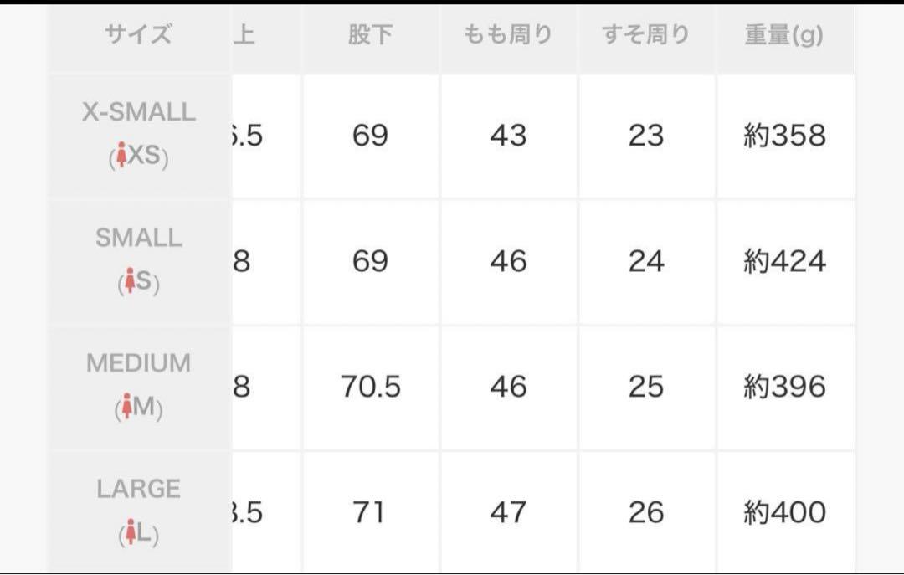
Task: Click the サイズ column header
Action: pyautogui.click(x=139, y=36)
